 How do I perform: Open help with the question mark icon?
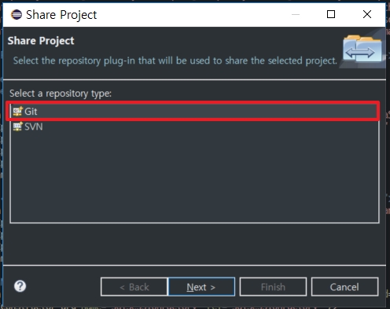[20, 286]
